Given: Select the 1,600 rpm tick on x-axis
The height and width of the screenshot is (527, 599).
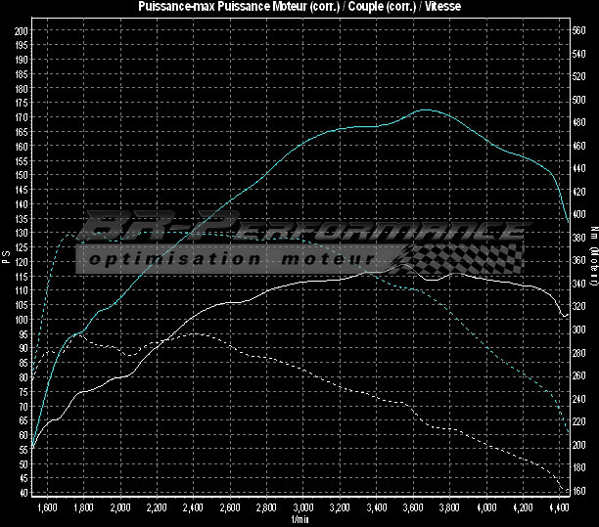Looking at the screenshot, I should tap(46, 508).
